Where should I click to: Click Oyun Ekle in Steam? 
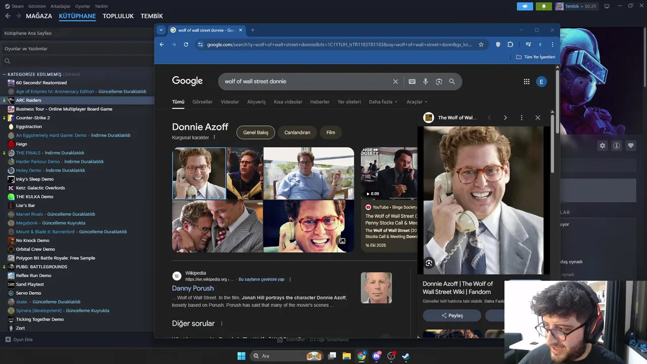point(19,339)
